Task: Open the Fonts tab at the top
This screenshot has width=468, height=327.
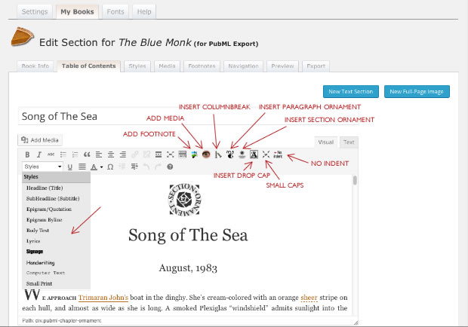Action: [x=114, y=12]
